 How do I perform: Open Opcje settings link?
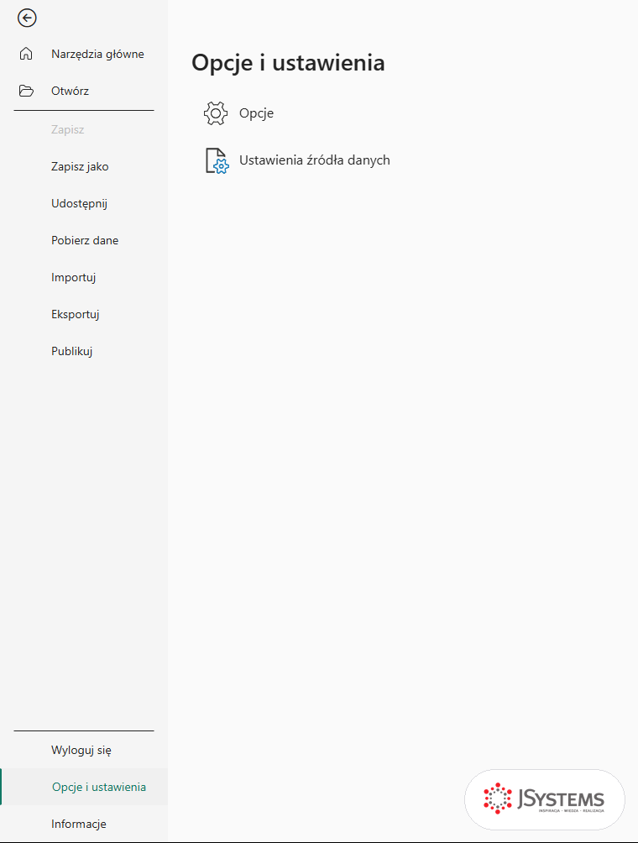tap(256, 113)
